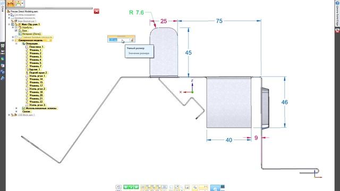Open the second PathFinder icon with dropdown arrow
Screen dimensions: 340x191
pos(20,4)
